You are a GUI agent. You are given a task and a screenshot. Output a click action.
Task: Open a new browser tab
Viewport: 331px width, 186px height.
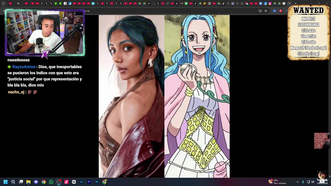point(295,3)
